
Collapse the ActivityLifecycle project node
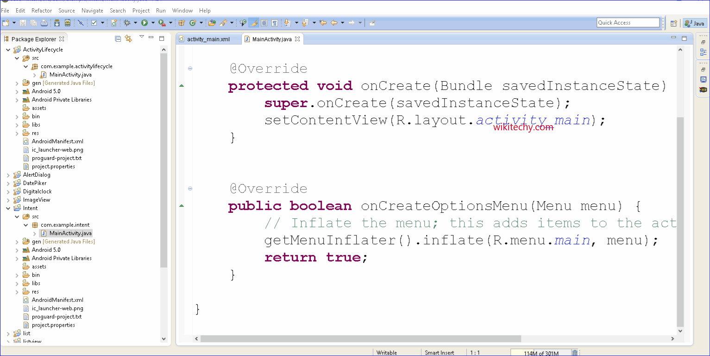[x=8, y=50]
